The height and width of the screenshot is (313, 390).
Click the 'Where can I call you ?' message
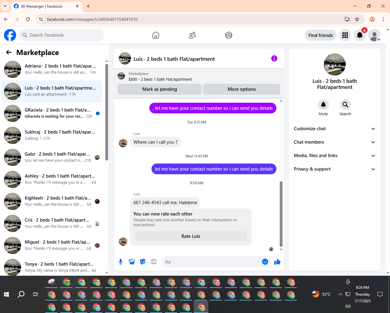155,142
